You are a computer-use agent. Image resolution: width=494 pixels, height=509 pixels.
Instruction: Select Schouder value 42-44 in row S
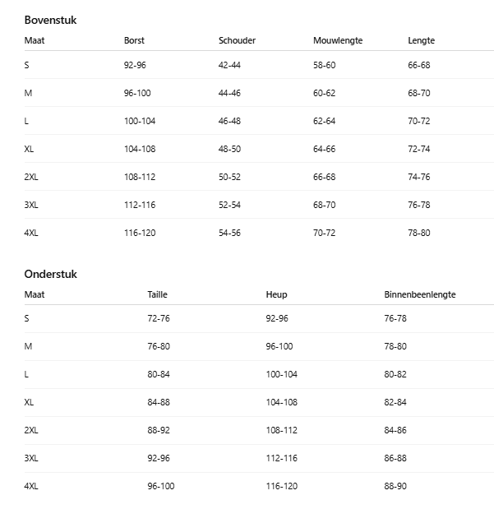coord(229,65)
